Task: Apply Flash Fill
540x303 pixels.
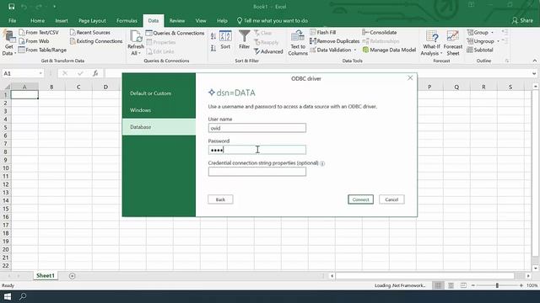Action: [x=322, y=32]
